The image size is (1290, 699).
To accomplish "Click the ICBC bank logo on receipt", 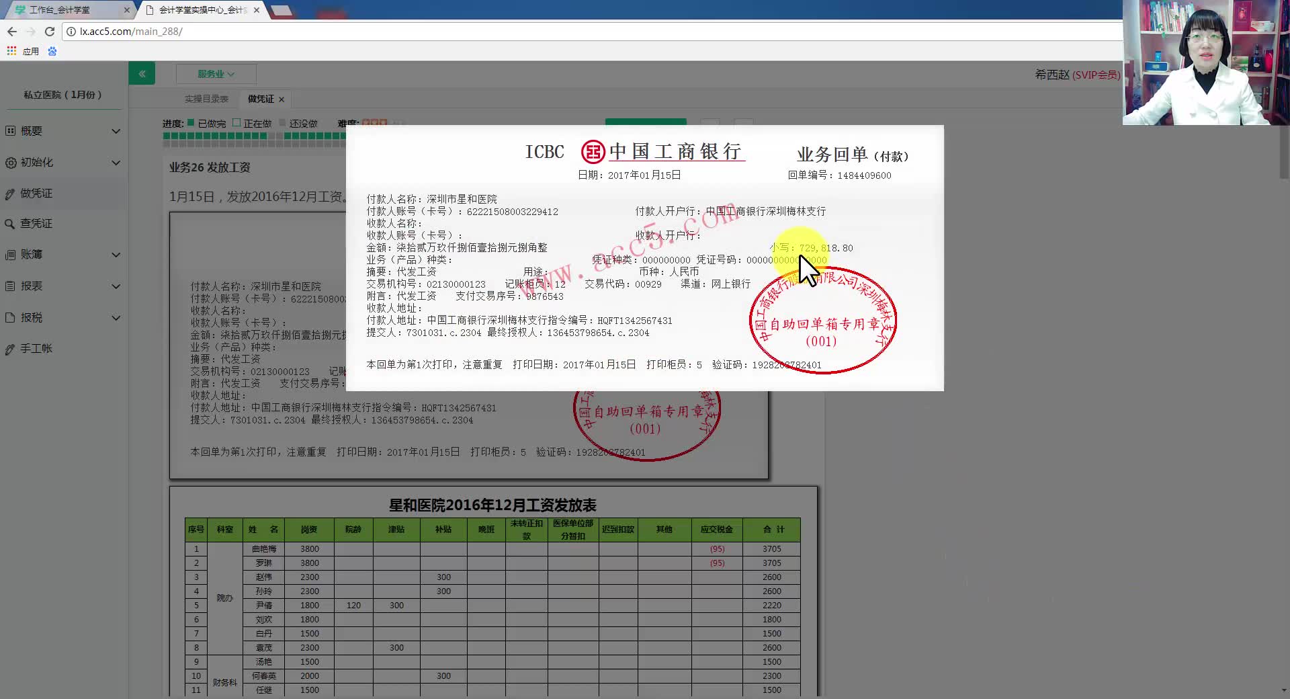I will pyautogui.click(x=593, y=152).
